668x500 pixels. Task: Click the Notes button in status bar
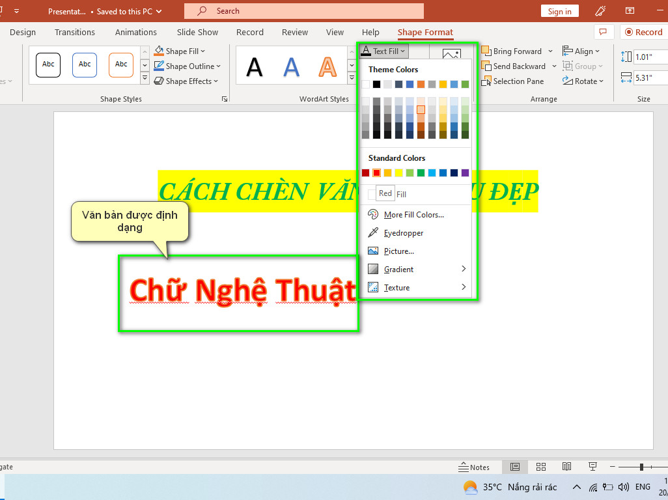474,467
